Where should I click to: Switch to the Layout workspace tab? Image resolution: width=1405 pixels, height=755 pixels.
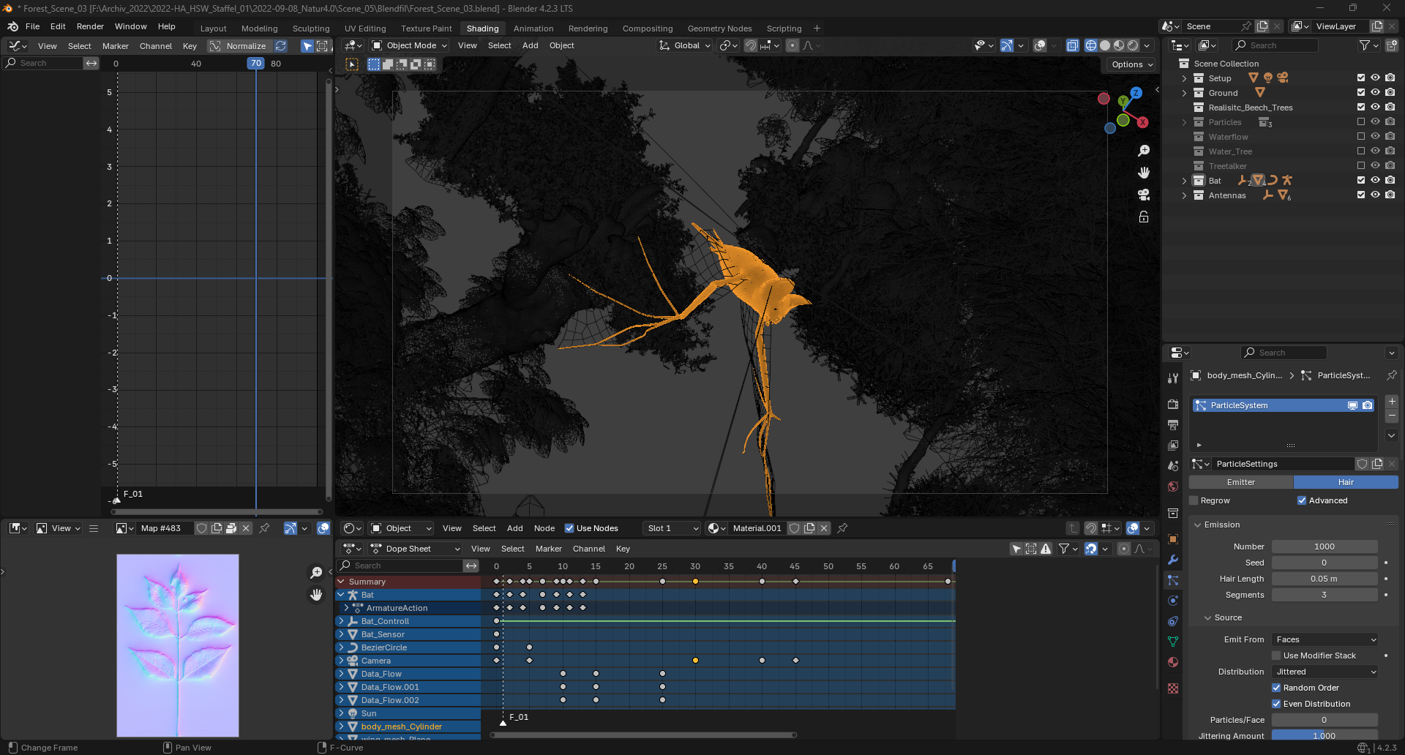click(x=214, y=29)
